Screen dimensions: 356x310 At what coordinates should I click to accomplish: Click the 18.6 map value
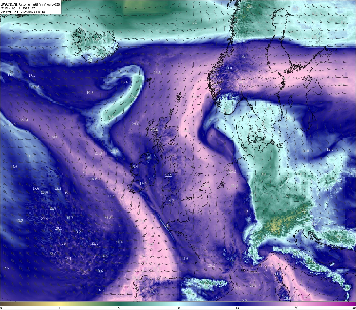(x=93, y=179)
